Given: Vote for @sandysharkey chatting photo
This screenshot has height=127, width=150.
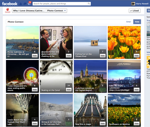Looking at the screenshot, I should click(69, 56).
